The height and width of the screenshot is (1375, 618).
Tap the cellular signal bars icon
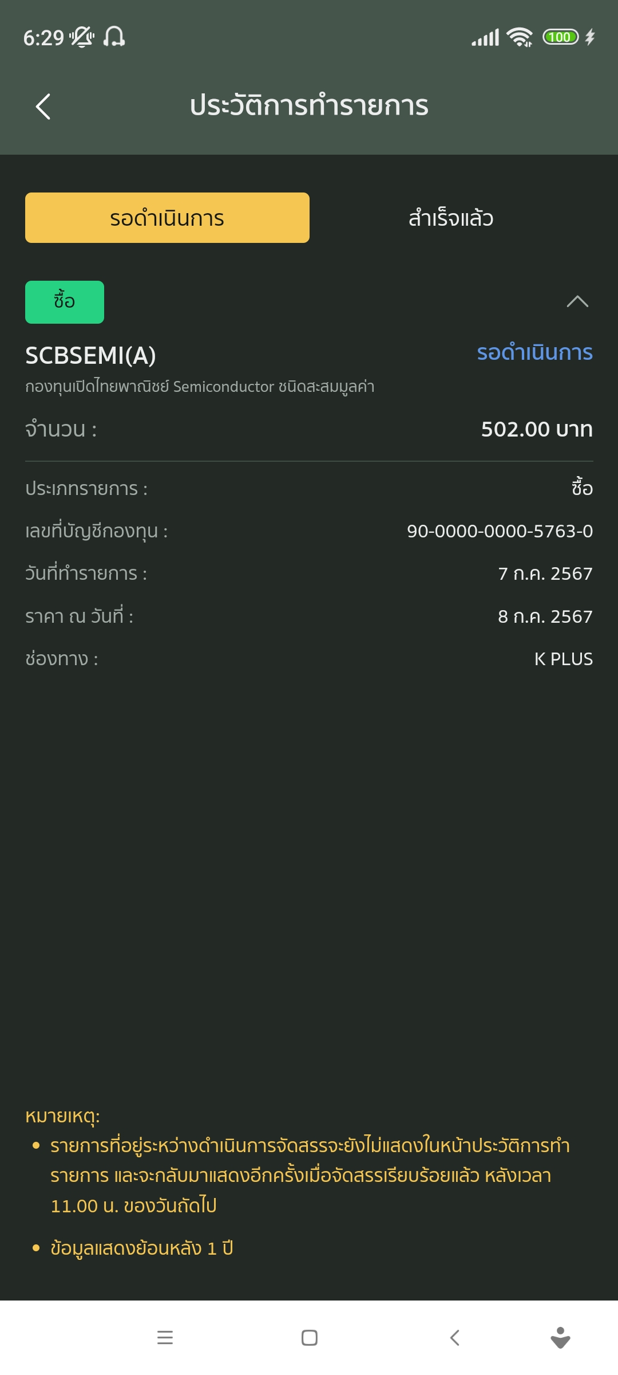click(485, 37)
